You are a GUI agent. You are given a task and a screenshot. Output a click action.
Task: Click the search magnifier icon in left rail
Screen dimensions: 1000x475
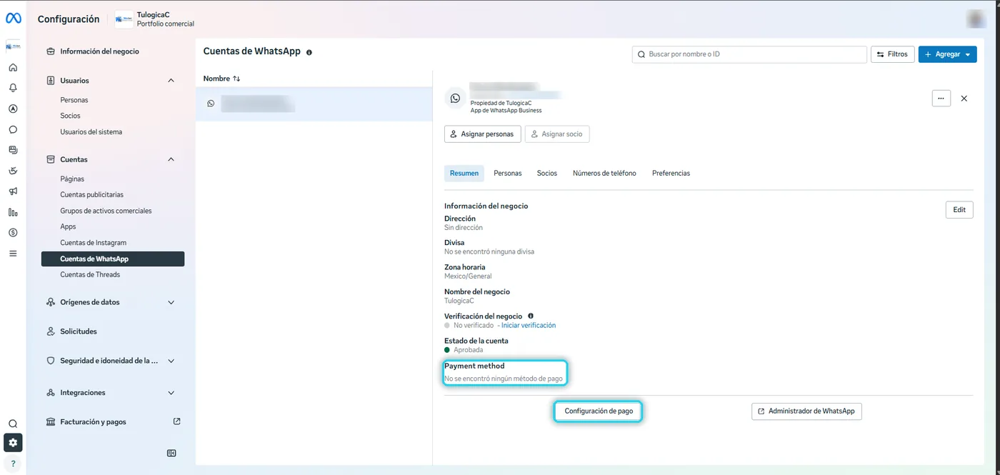point(13,424)
